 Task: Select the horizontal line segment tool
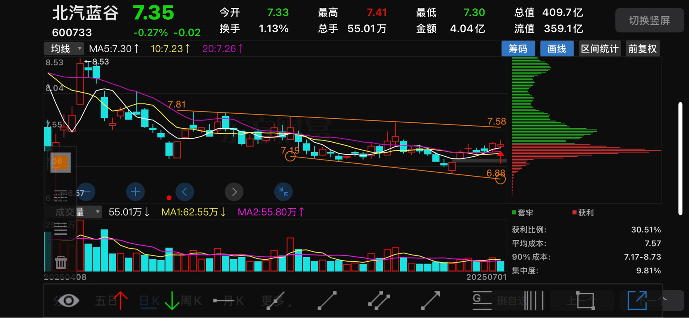(x=223, y=301)
